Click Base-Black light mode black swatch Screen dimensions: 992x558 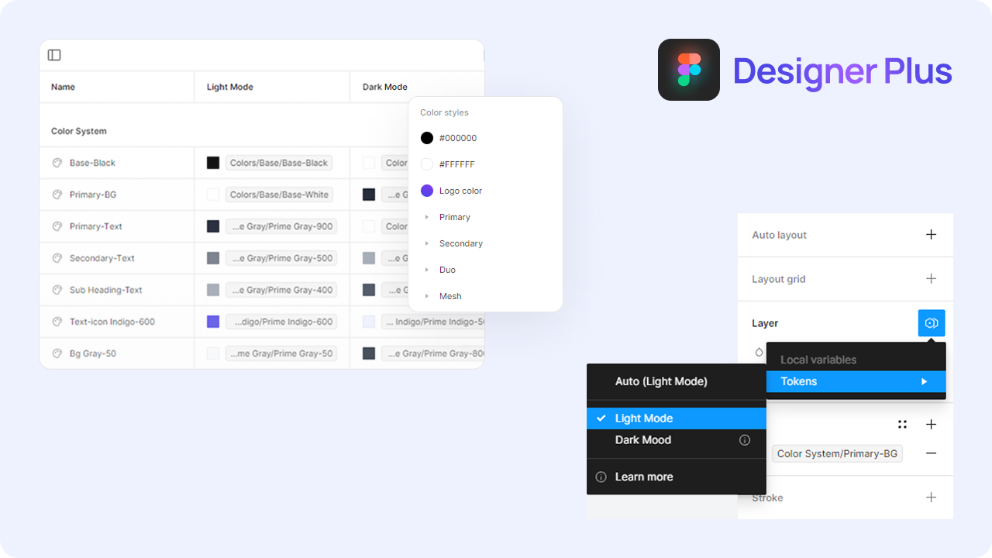pyautogui.click(x=213, y=163)
